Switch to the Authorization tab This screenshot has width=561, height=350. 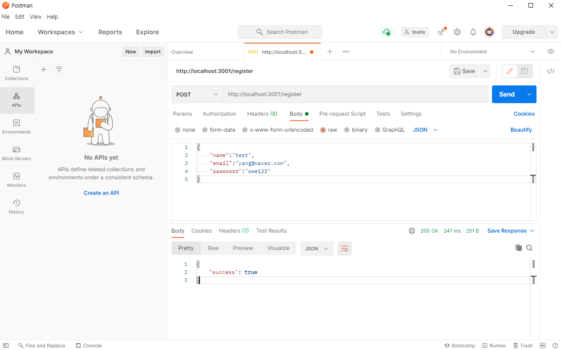pos(220,114)
